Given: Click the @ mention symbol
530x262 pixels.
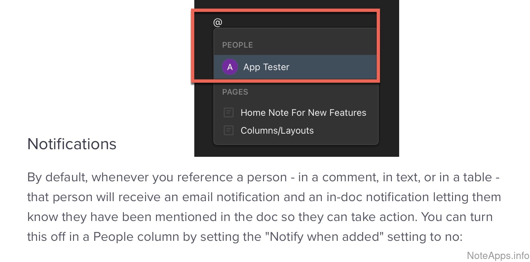Looking at the screenshot, I should point(218,22).
